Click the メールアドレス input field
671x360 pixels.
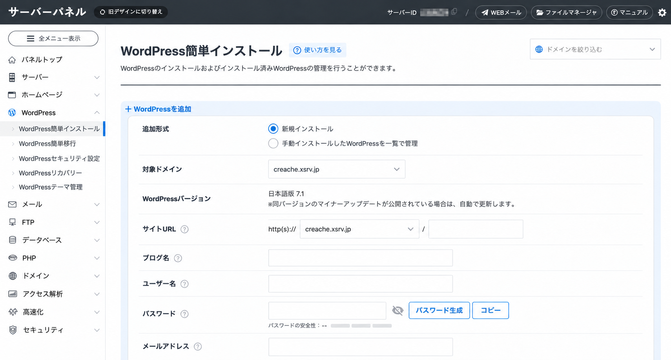click(360, 347)
